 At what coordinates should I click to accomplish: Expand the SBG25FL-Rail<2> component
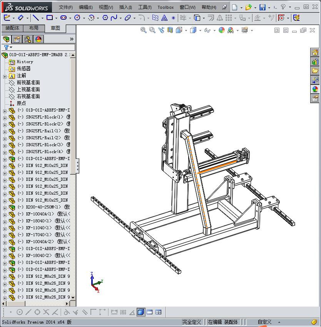coord(5,139)
